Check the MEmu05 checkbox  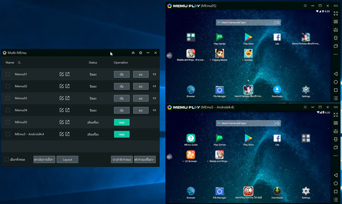pyautogui.click(x=8, y=122)
